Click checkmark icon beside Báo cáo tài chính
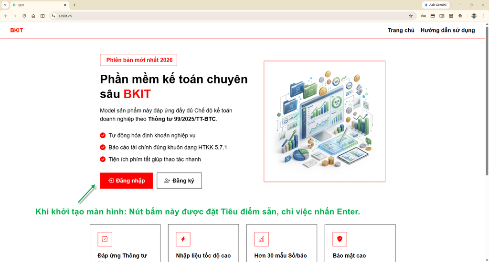Viewport: 489px width, 262px height. point(103,147)
